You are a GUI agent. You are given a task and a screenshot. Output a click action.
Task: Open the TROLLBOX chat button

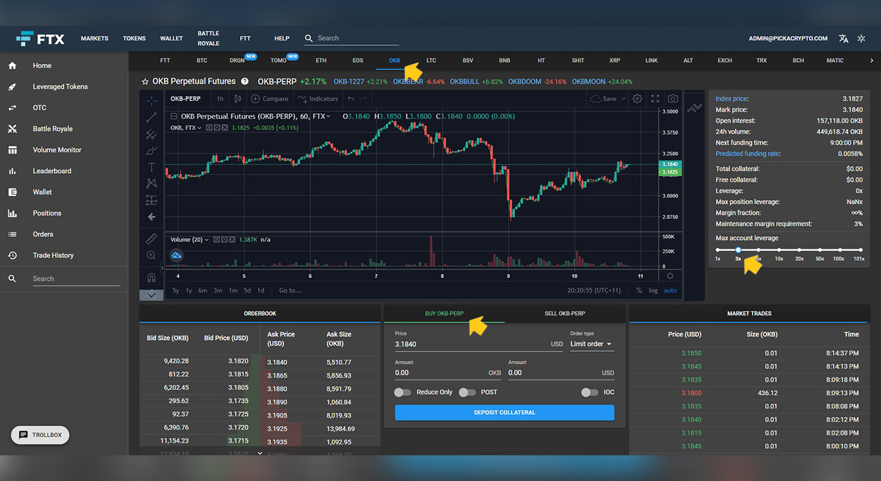[x=40, y=435]
